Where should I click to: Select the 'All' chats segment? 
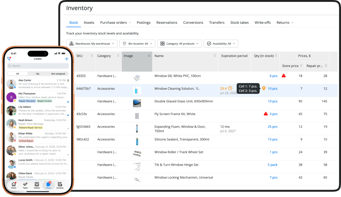(18, 74)
